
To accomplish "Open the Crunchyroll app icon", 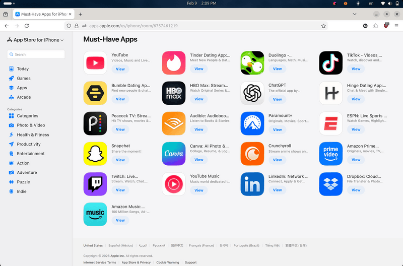I will pyautogui.click(x=252, y=154).
